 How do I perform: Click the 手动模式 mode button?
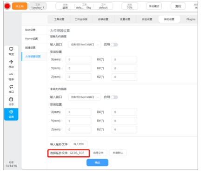(x=154, y=6)
